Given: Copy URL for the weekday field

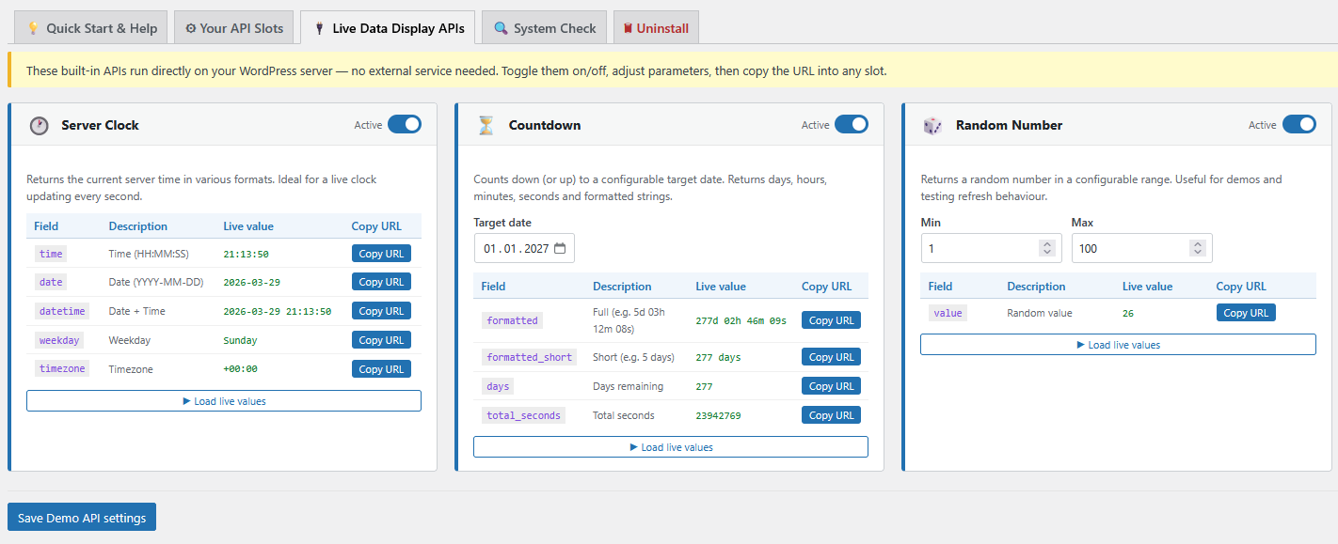Looking at the screenshot, I should pyautogui.click(x=381, y=340).
